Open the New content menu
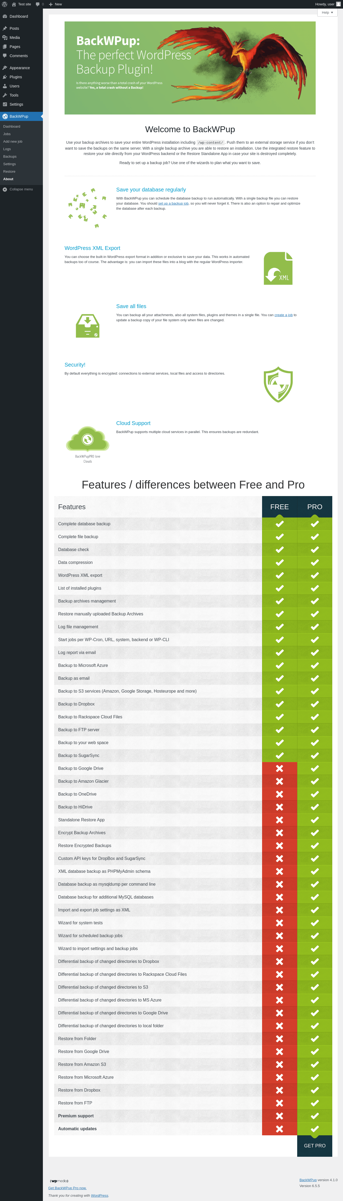The width and height of the screenshot is (343, 1201). [x=55, y=4]
